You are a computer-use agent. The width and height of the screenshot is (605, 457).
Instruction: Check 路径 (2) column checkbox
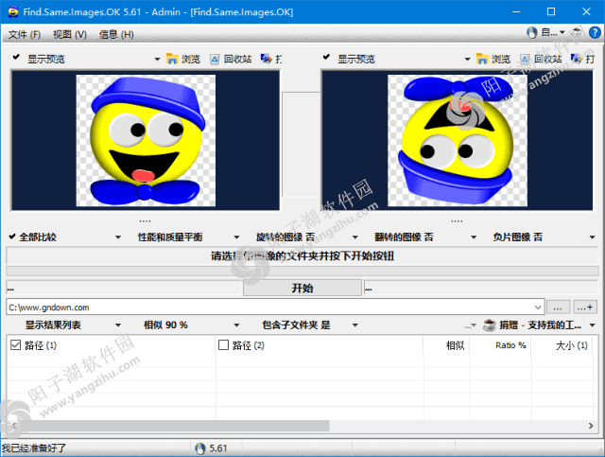pyautogui.click(x=223, y=345)
